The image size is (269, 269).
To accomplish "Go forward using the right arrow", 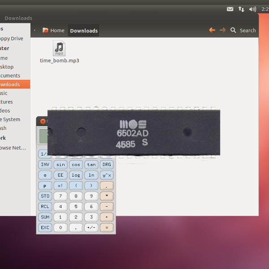I will click(222, 30).
